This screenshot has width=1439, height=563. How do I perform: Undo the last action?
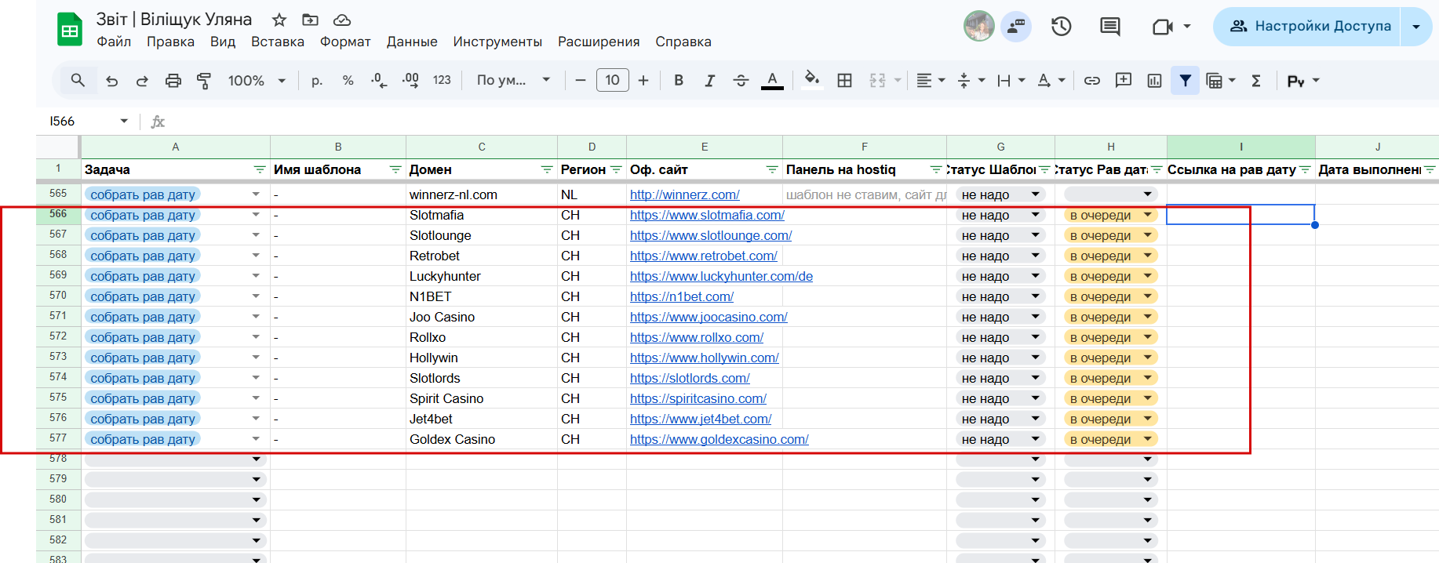pos(111,80)
